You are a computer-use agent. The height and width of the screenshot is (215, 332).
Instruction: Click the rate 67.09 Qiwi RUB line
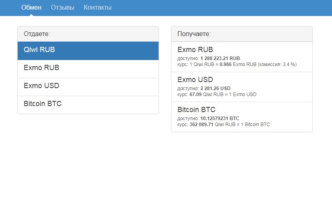[x=217, y=94]
